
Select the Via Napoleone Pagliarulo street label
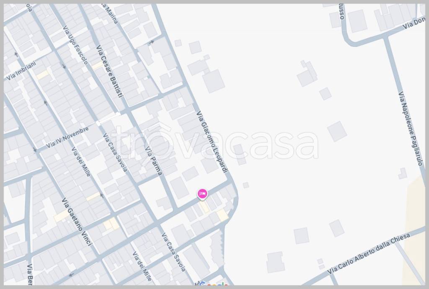pyautogui.click(x=411, y=129)
